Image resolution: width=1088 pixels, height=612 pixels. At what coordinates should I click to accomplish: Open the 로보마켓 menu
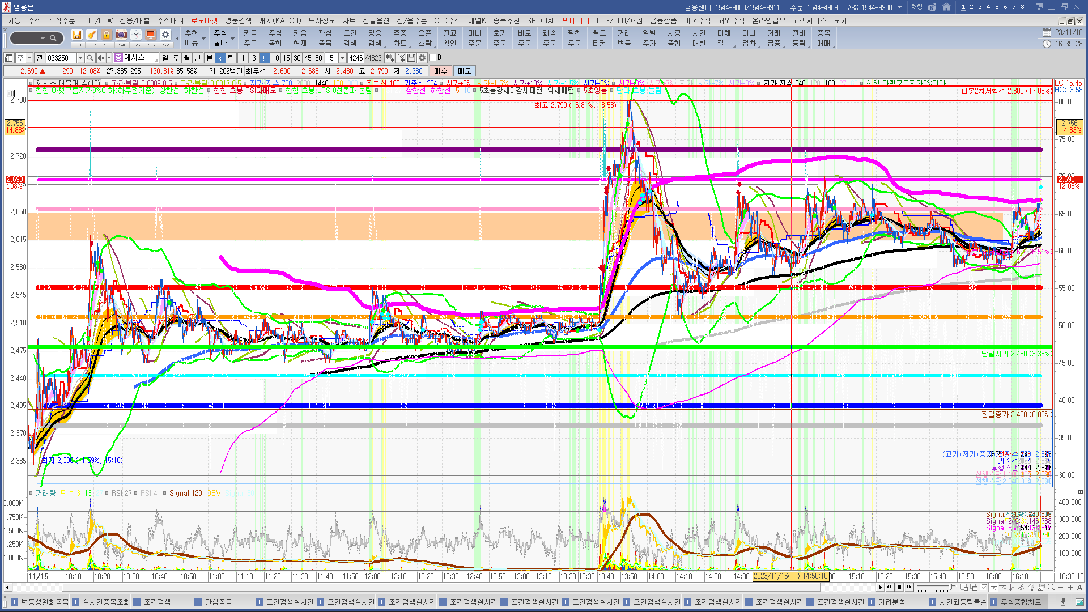click(204, 20)
